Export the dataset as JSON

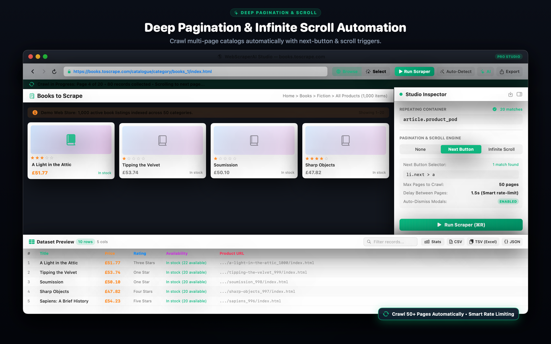pos(512,242)
